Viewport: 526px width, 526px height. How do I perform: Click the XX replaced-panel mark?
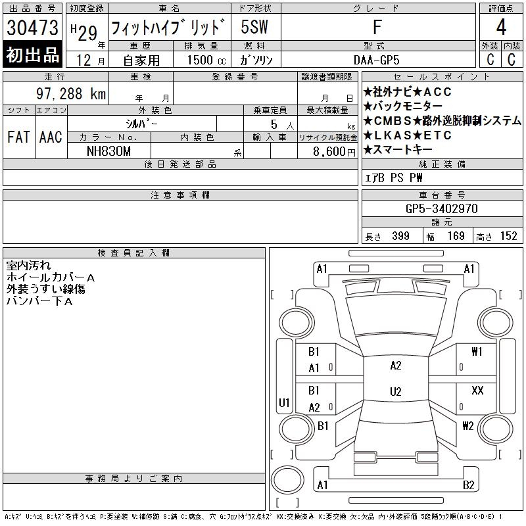pyautogui.click(x=477, y=391)
